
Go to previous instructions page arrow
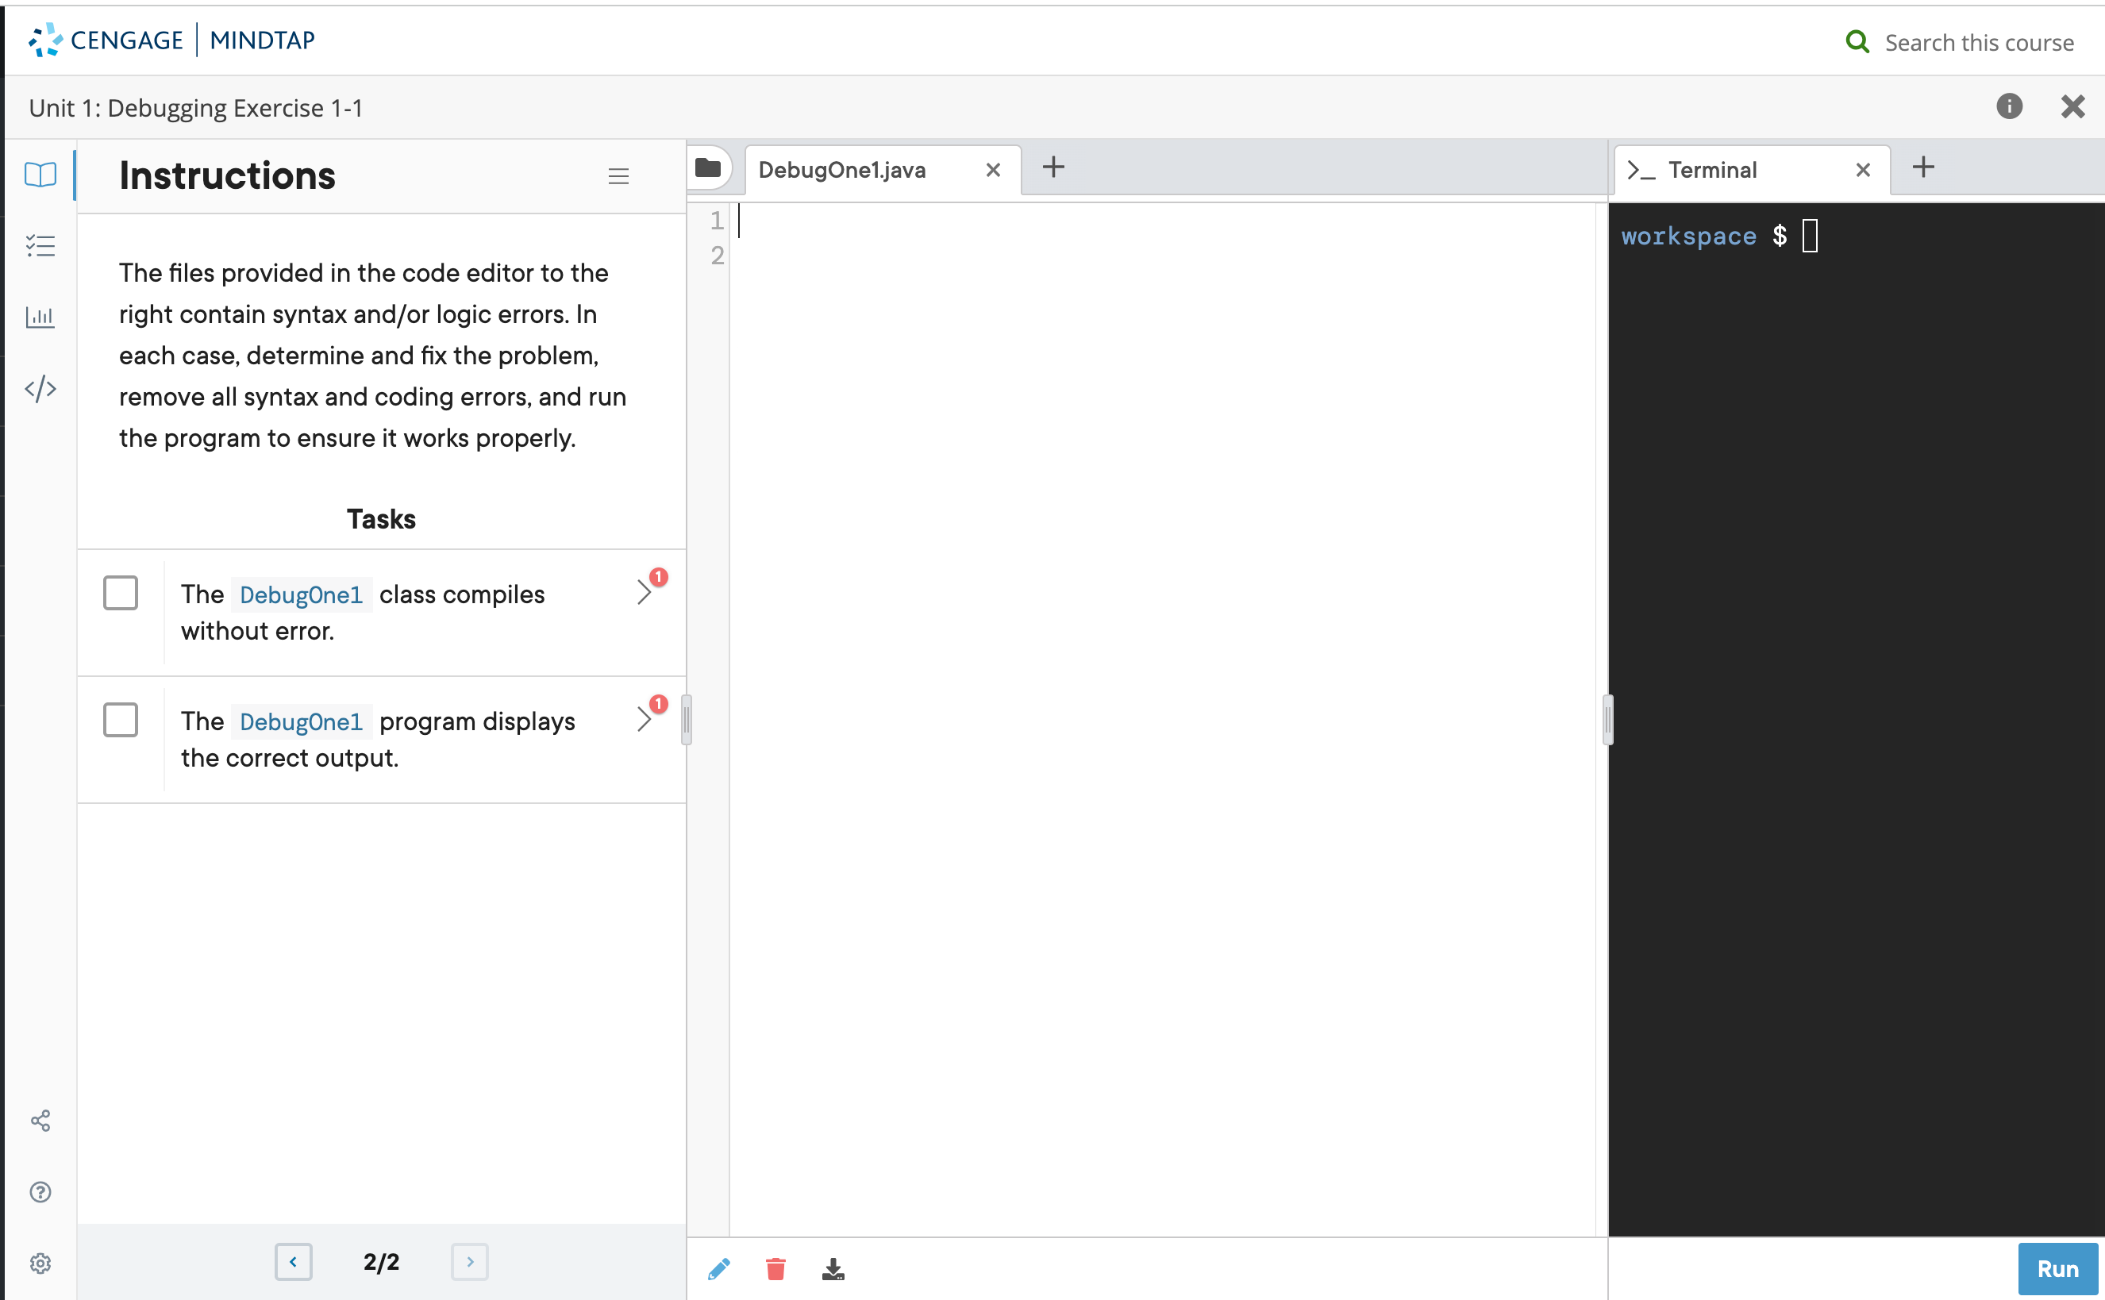click(x=293, y=1261)
